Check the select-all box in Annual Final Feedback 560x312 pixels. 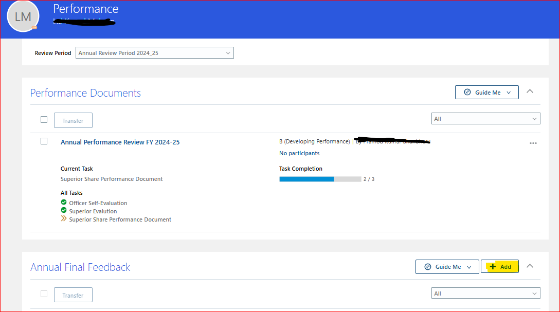pos(44,293)
